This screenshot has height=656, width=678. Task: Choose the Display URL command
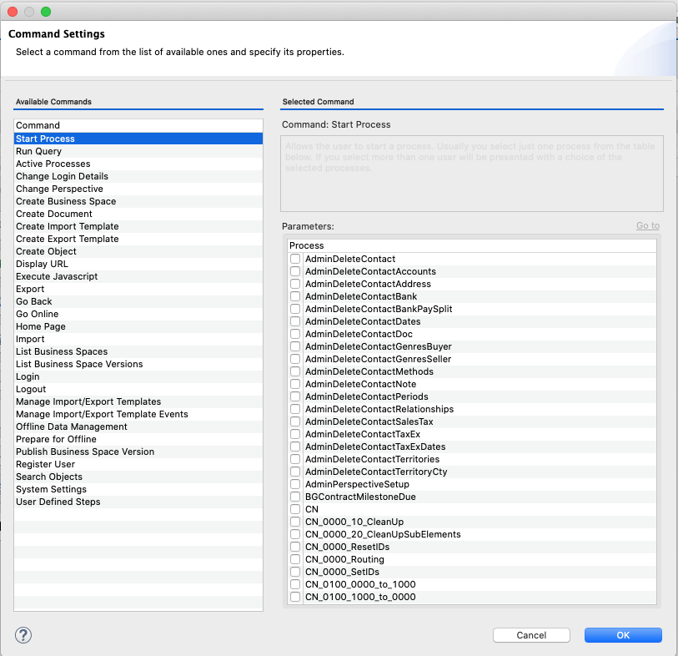click(138, 264)
